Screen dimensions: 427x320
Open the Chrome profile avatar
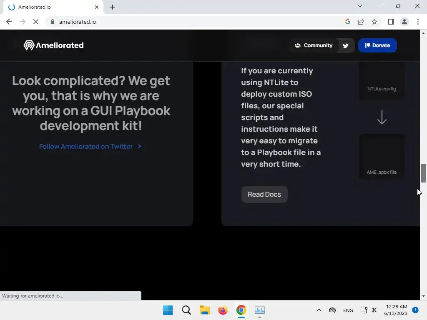404,22
